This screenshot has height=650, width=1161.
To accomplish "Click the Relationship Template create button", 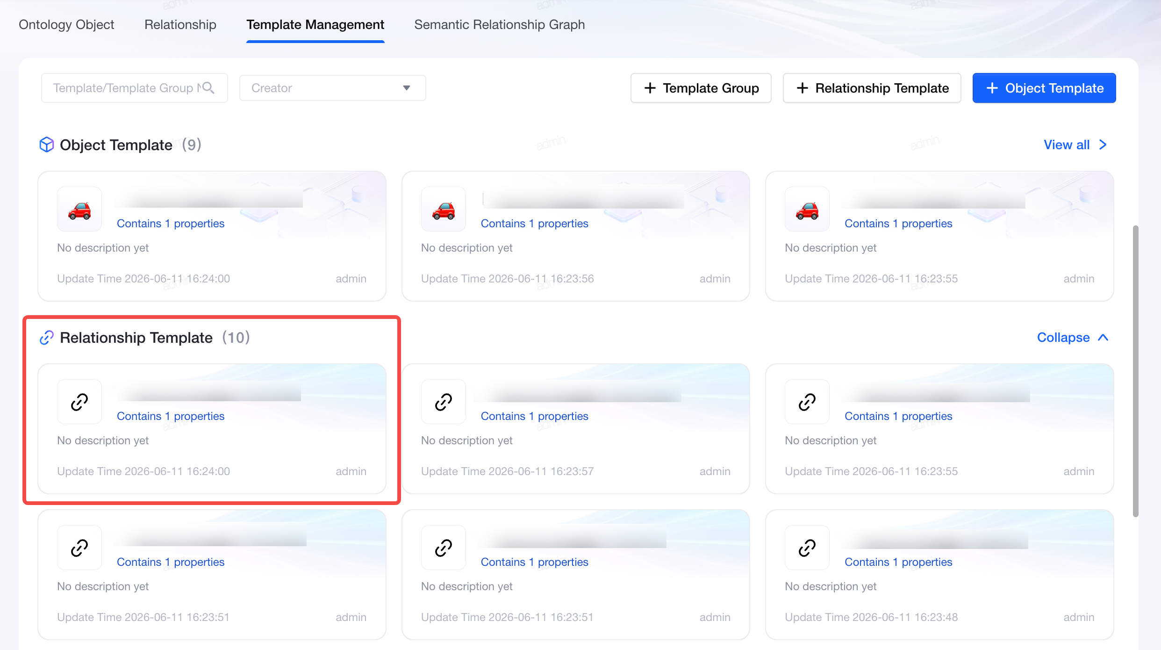I will point(872,88).
